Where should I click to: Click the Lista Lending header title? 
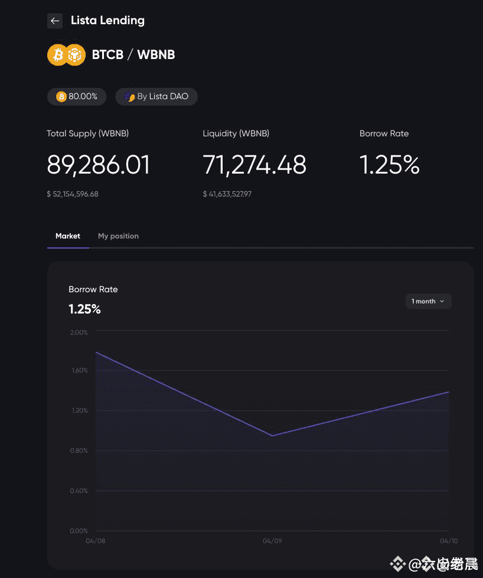[107, 20]
